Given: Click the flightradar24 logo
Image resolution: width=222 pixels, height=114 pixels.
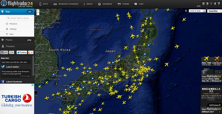Looking at the screenshot, I should tap(17, 4).
